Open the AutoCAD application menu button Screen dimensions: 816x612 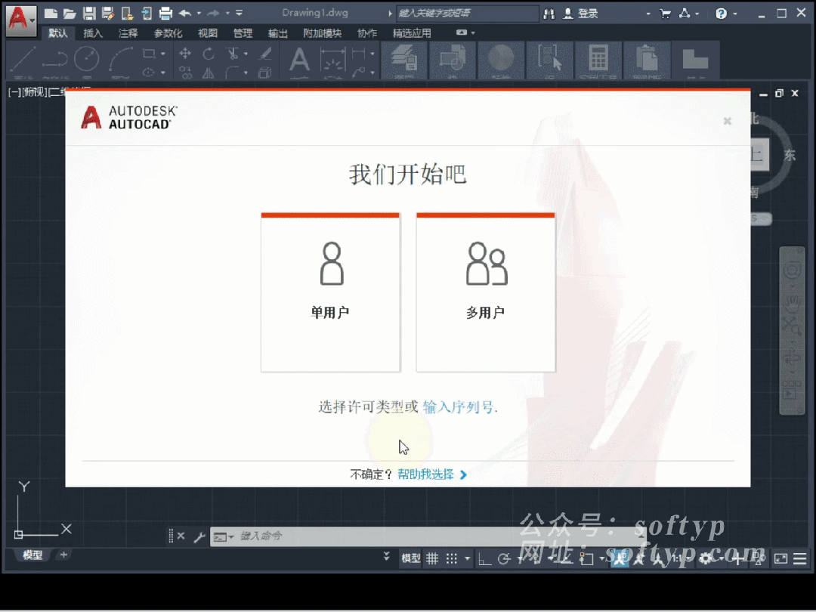point(21,20)
